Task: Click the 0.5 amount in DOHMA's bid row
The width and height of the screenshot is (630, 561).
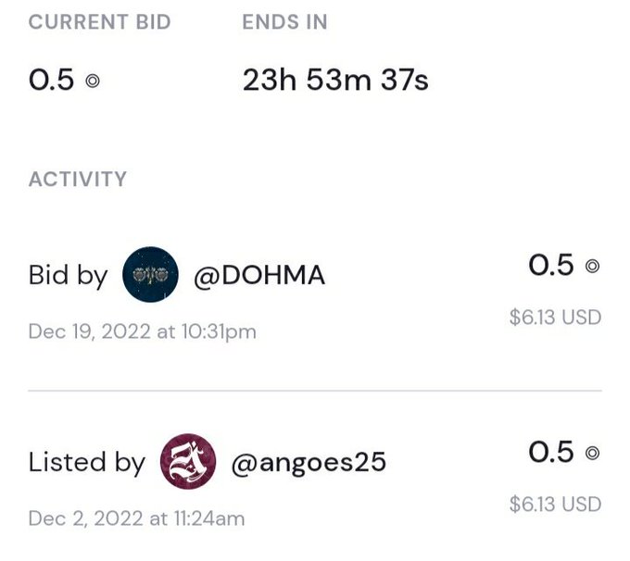Action: tap(551, 265)
